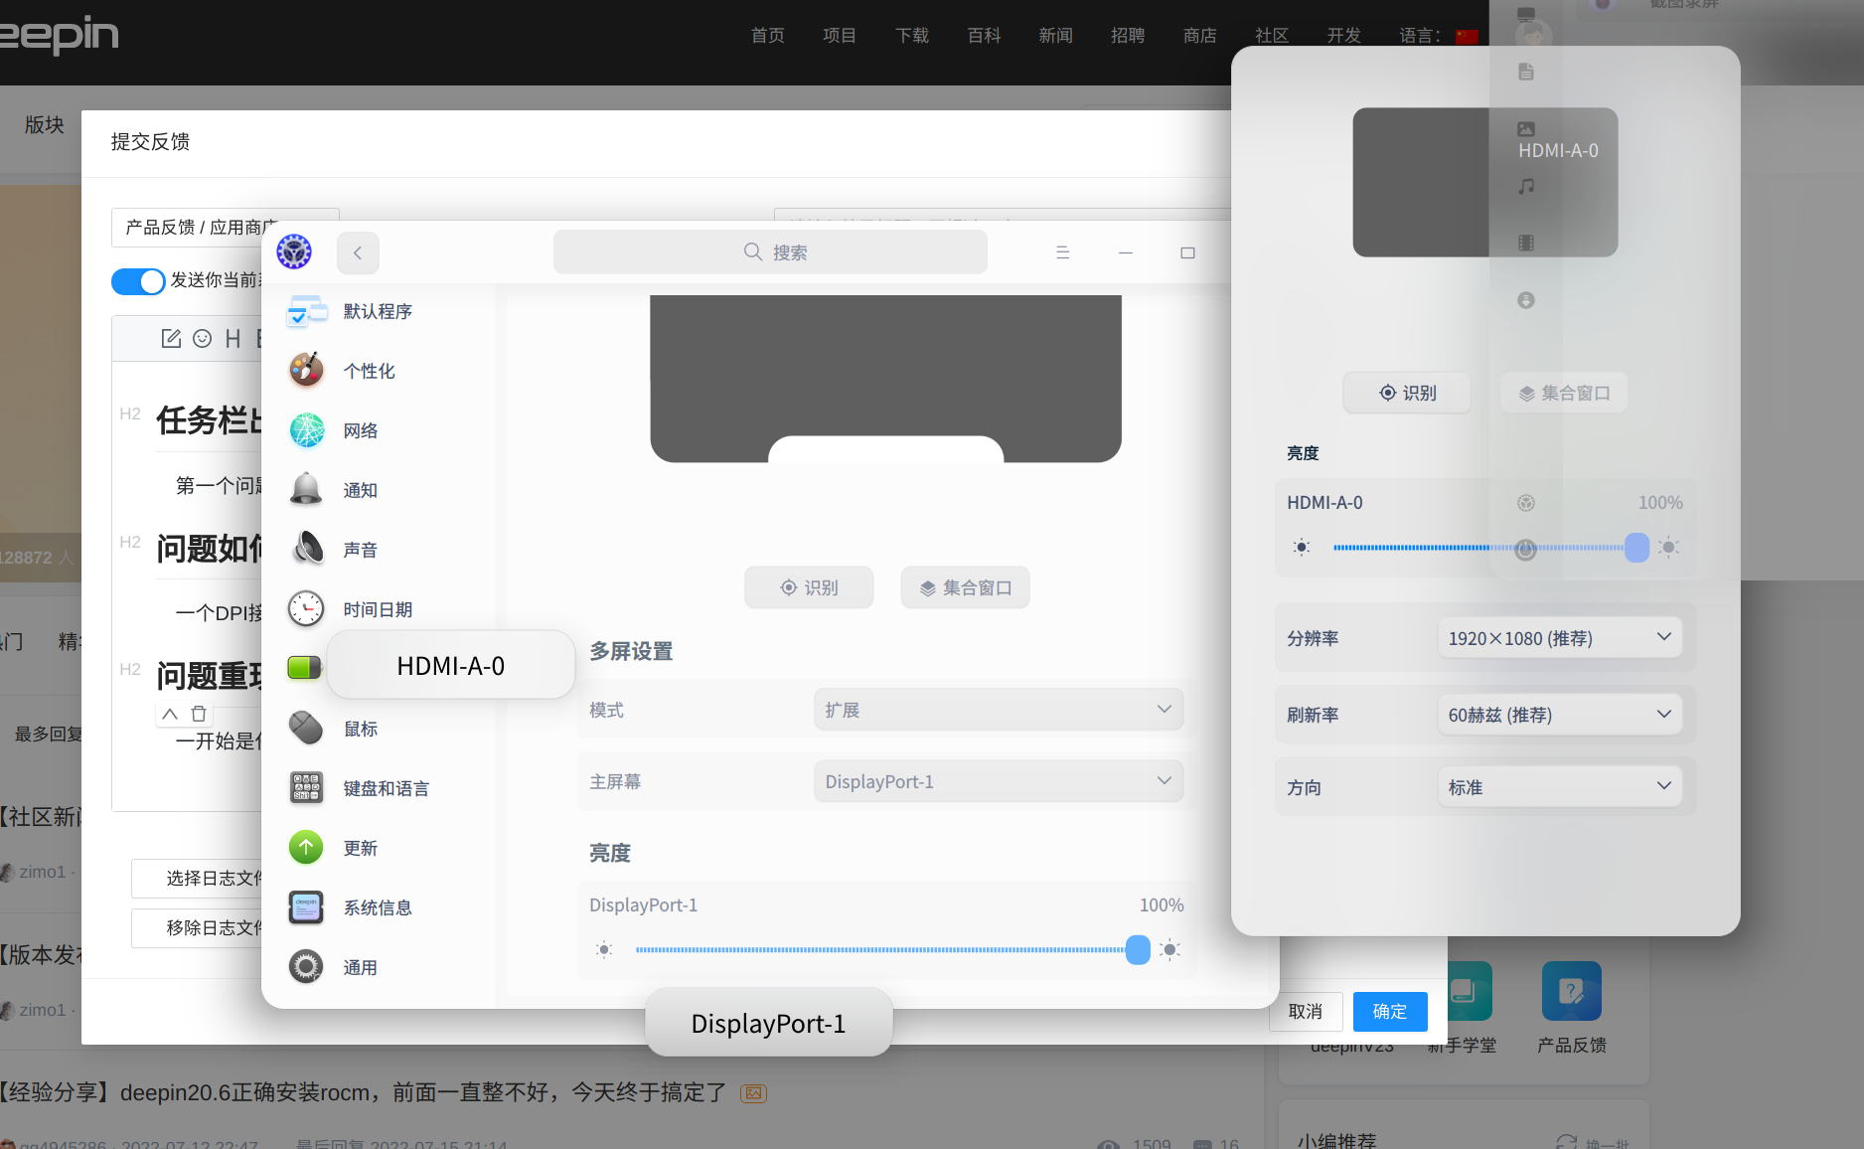The width and height of the screenshot is (1864, 1149).
Task: Adjust the DisplayPort-1 brightness slider
Action: [x=1137, y=950]
